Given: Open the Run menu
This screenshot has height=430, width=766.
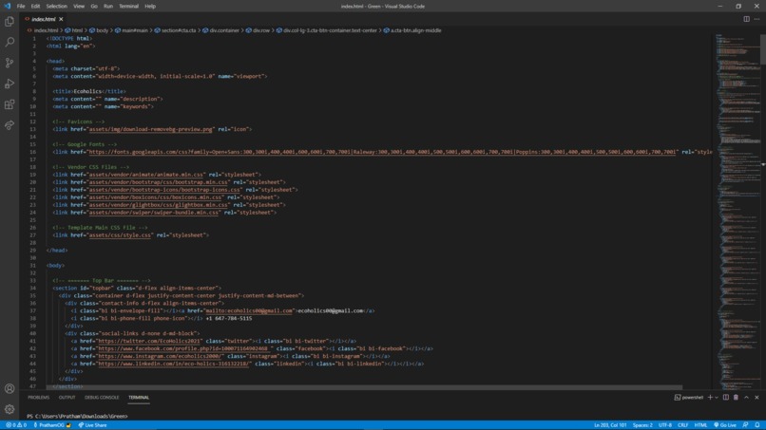Looking at the screenshot, I should [108, 7].
